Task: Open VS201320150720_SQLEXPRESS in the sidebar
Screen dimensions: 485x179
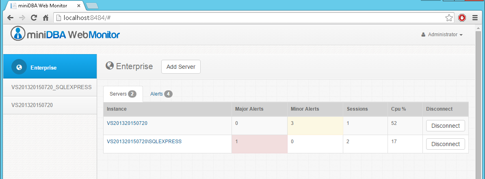Action: pos(50,87)
